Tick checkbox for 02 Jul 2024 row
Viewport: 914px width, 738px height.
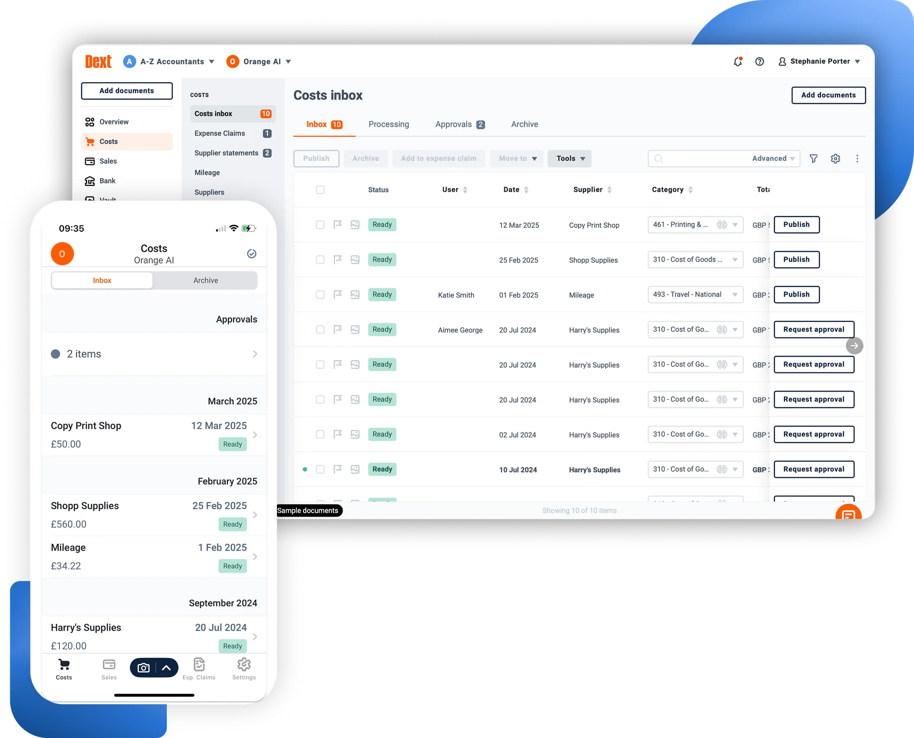point(320,434)
